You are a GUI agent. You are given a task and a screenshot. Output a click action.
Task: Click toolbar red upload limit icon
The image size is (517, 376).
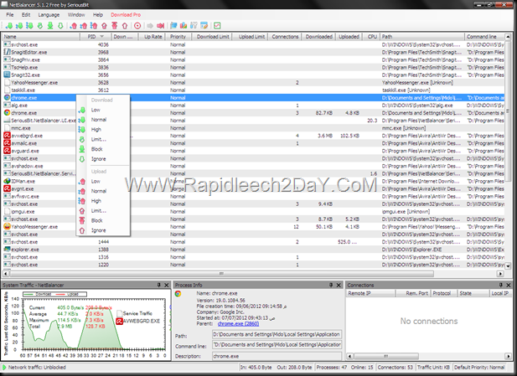[104, 25]
